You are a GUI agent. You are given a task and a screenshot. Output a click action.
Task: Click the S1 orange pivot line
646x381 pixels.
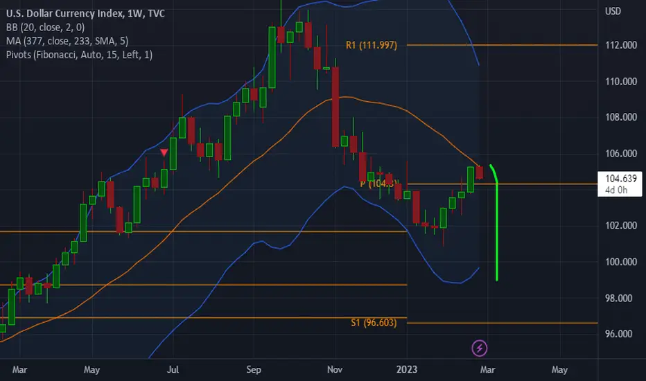[502, 323]
